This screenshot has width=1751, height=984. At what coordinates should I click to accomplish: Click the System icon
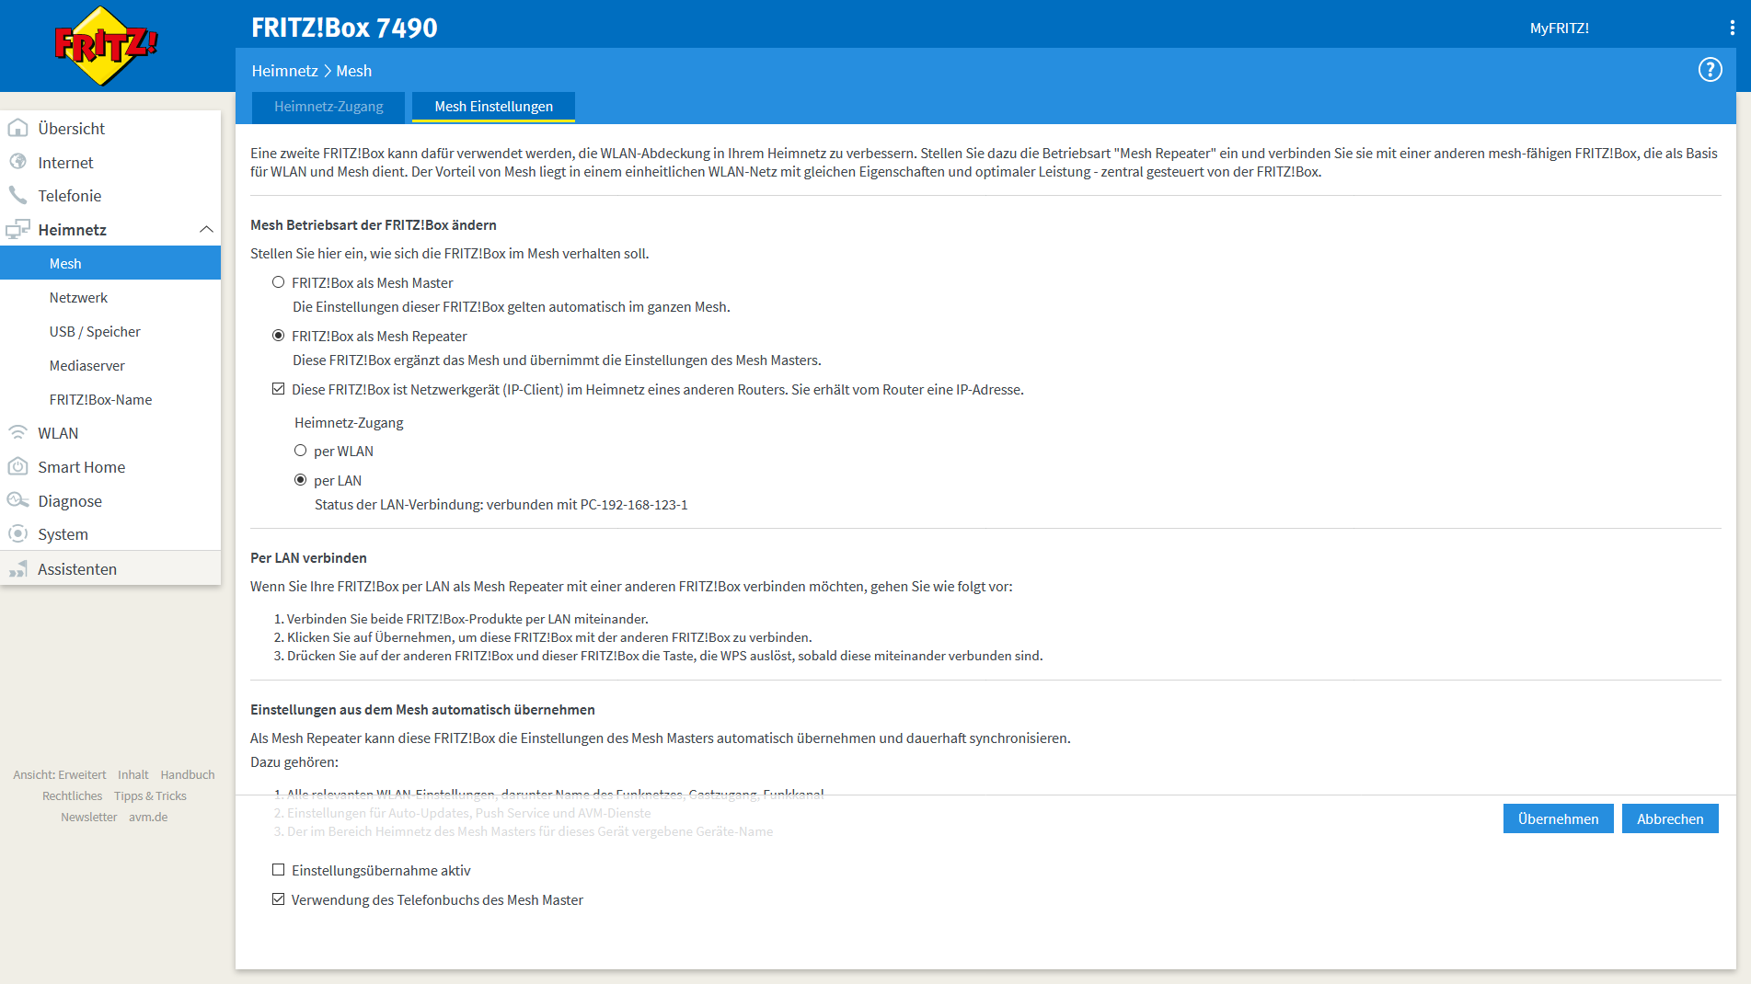pyautogui.click(x=17, y=533)
